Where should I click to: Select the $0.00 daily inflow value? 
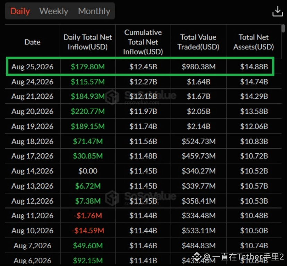[88, 171]
